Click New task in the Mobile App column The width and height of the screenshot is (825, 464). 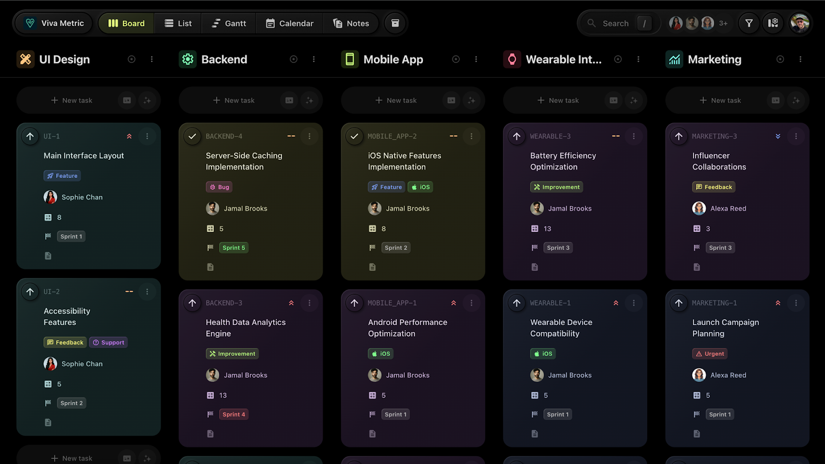click(396, 100)
